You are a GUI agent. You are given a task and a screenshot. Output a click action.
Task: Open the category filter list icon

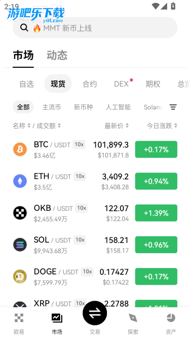[x=173, y=107]
